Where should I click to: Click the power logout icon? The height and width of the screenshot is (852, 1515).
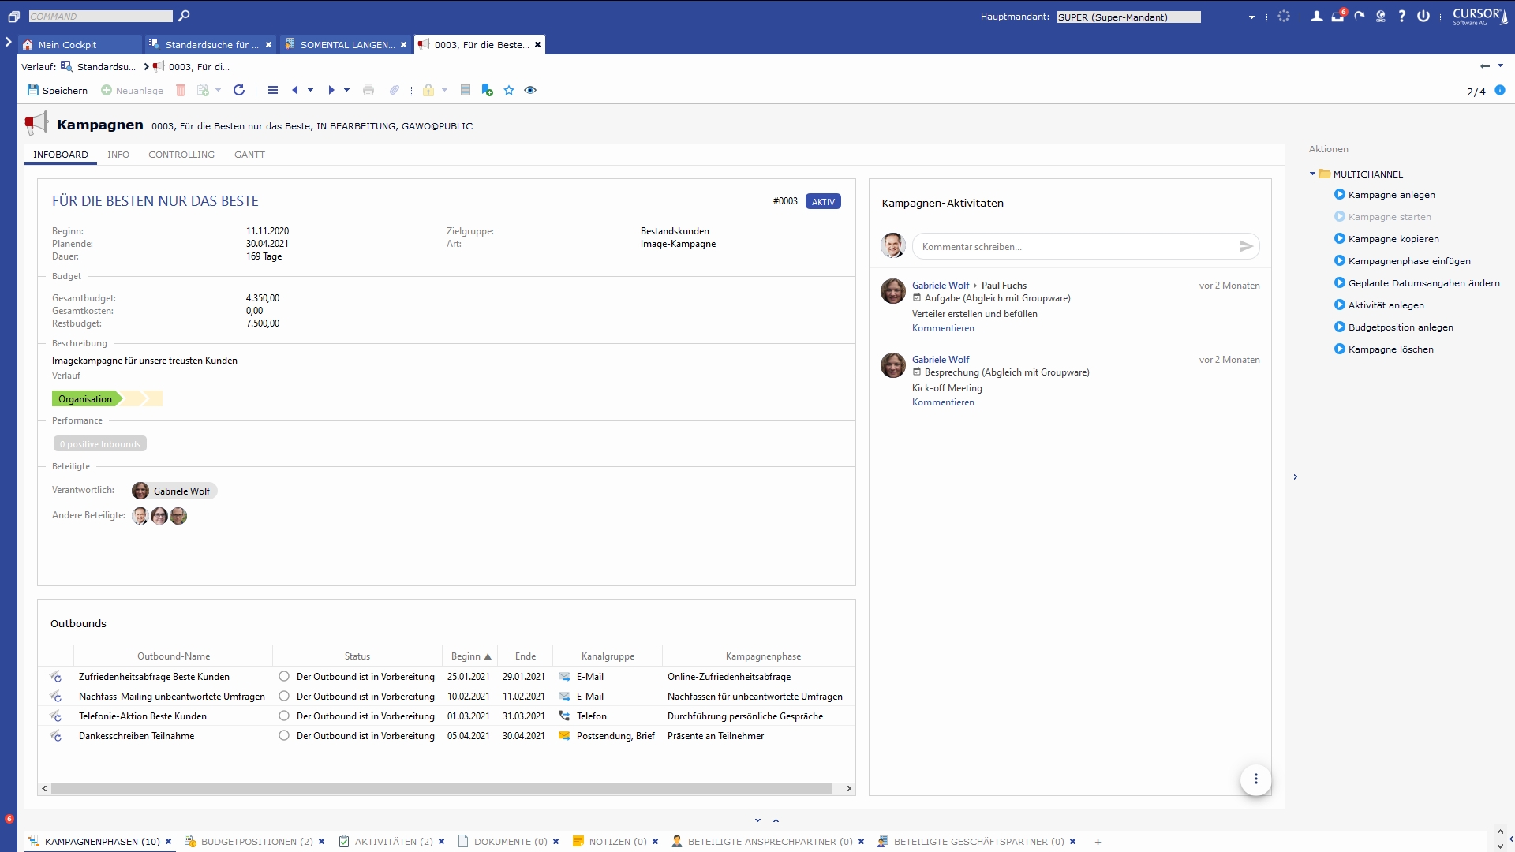click(1423, 16)
